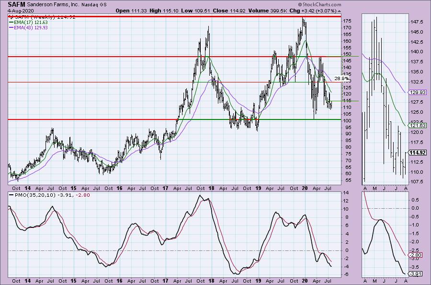Click the -6 label on PMO axis
This screenshot has height=285, width=431.
click(346, 274)
